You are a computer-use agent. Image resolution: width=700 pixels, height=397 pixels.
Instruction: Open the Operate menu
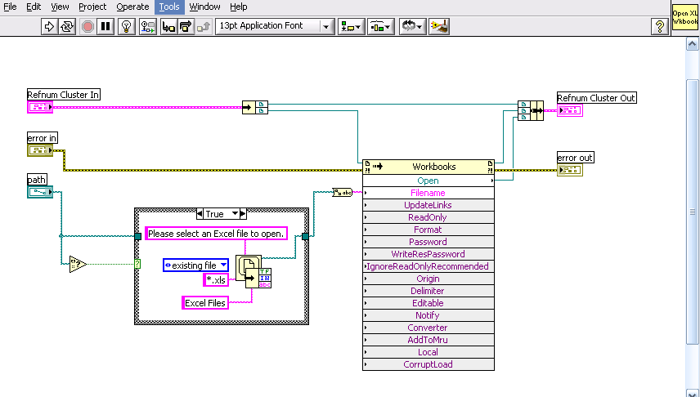pos(132,7)
